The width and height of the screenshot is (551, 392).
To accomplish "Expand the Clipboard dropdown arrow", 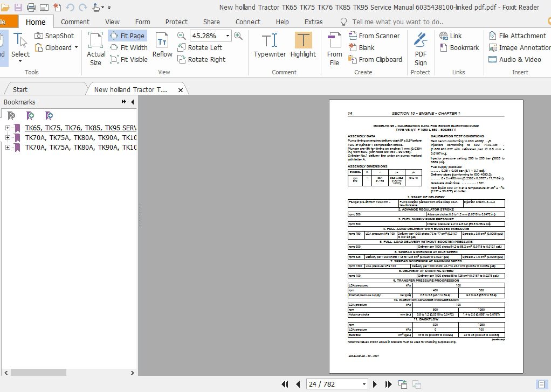I will pyautogui.click(x=76, y=47).
